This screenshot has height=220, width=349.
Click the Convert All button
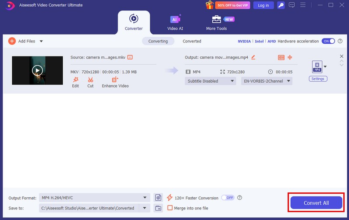point(316,203)
